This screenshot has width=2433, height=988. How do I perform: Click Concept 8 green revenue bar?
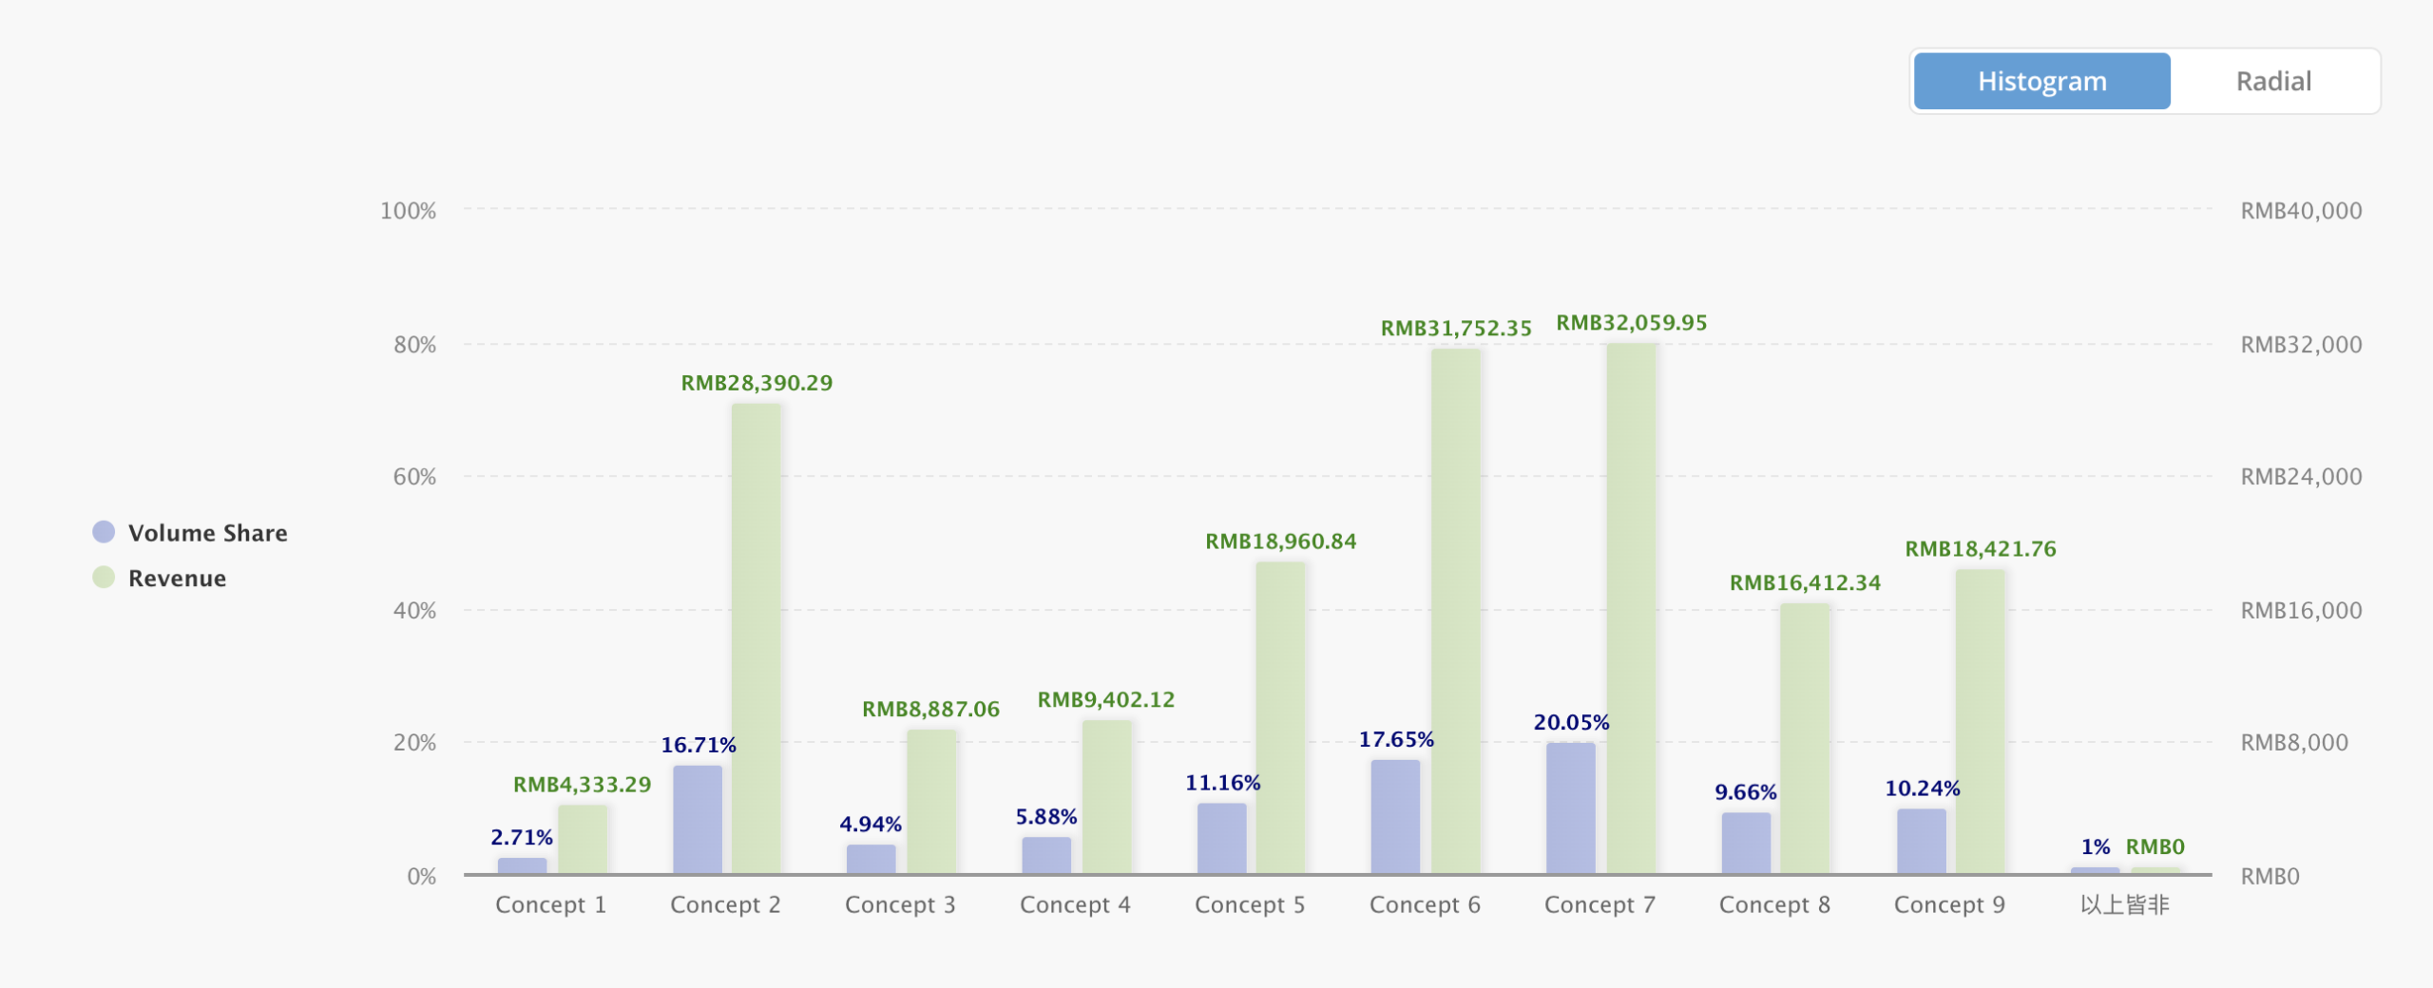1805,738
